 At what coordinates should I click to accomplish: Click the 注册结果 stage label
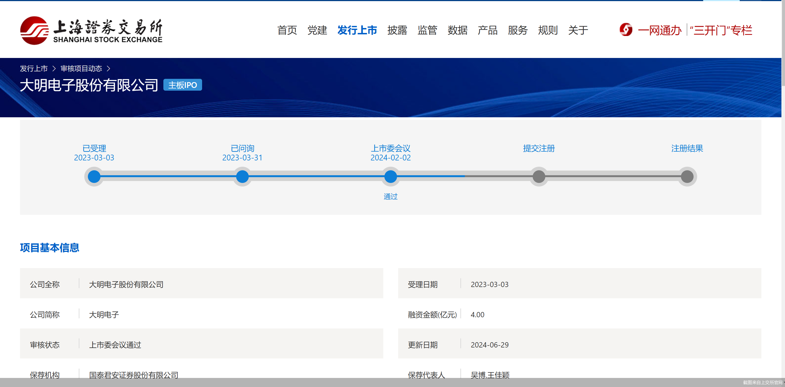coord(687,148)
